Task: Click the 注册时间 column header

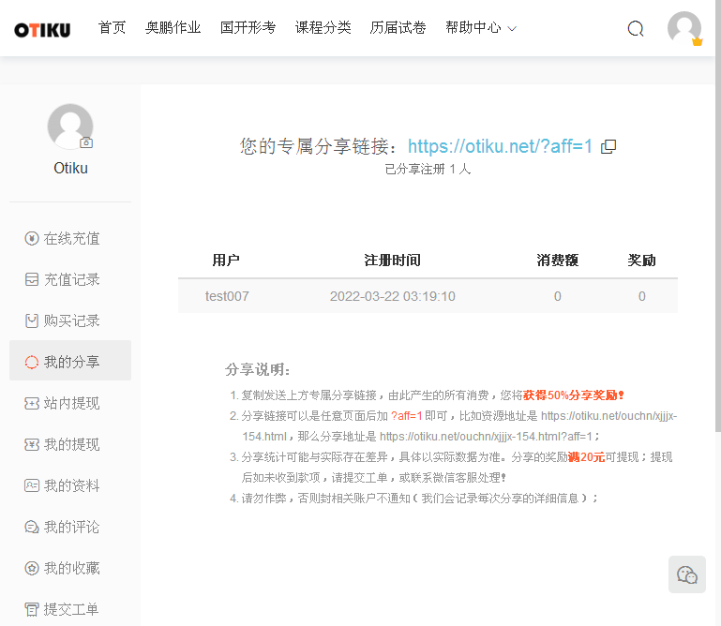Action: click(392, 261)
